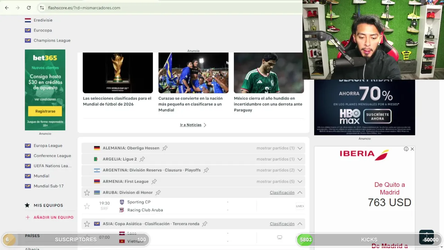The image size is (444, 250).
Task: Click the Racing Club Aruba team name
Action: [x=145, y=210]
